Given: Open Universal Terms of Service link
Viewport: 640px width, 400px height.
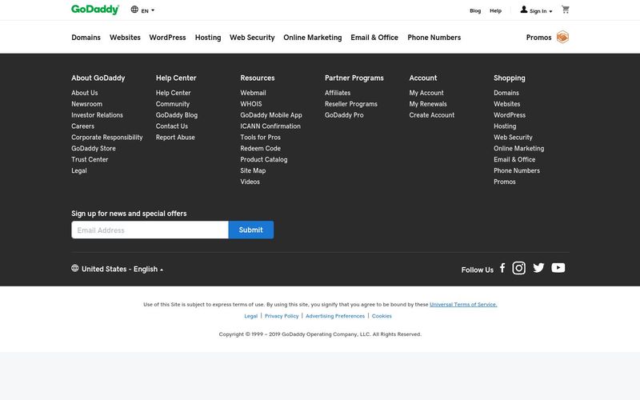Looking at the screenshot, I should coord(463,305).
